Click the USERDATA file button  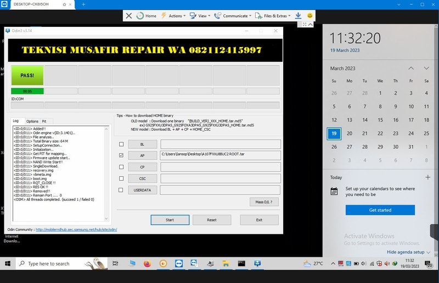tap(143, 190)
